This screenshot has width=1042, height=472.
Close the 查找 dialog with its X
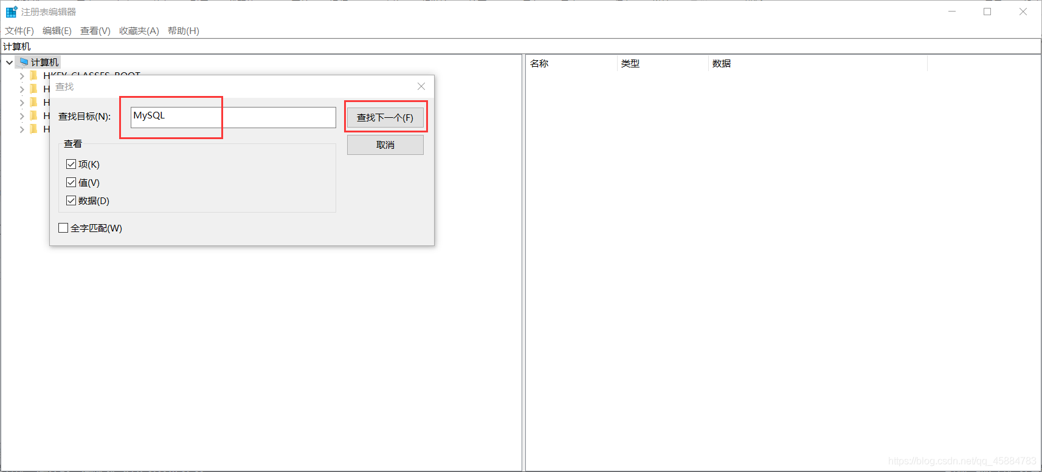click(421, 86)
